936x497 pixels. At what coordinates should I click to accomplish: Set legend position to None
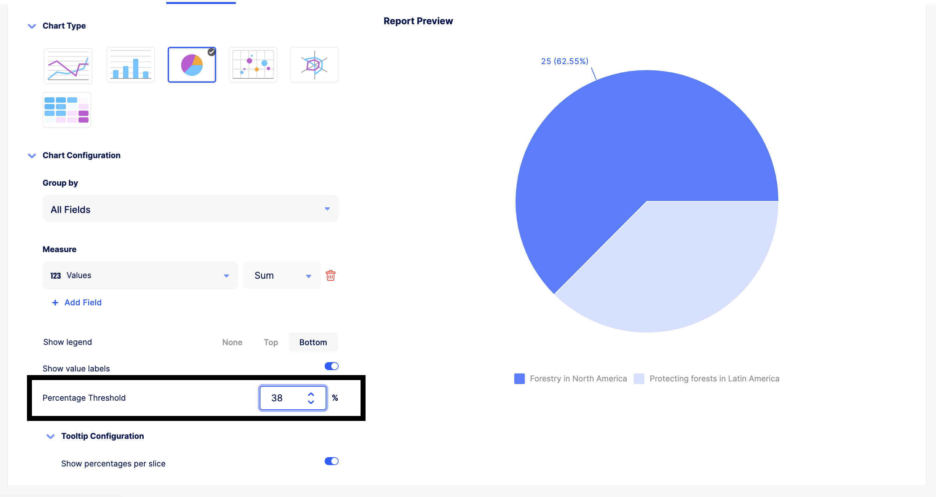(232, 342)
